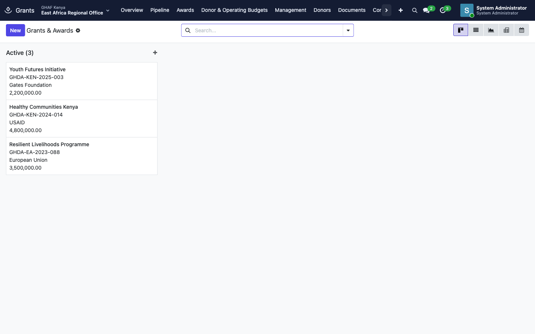Open the Pipeline menu
Screen dimensions: 535x334
160,10
